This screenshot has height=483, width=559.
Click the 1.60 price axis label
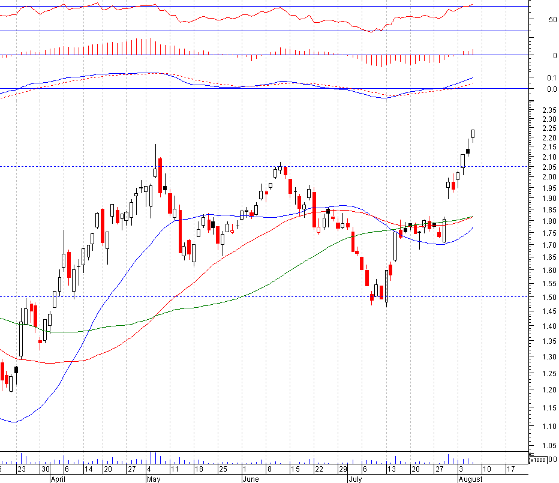coord(549,271)
